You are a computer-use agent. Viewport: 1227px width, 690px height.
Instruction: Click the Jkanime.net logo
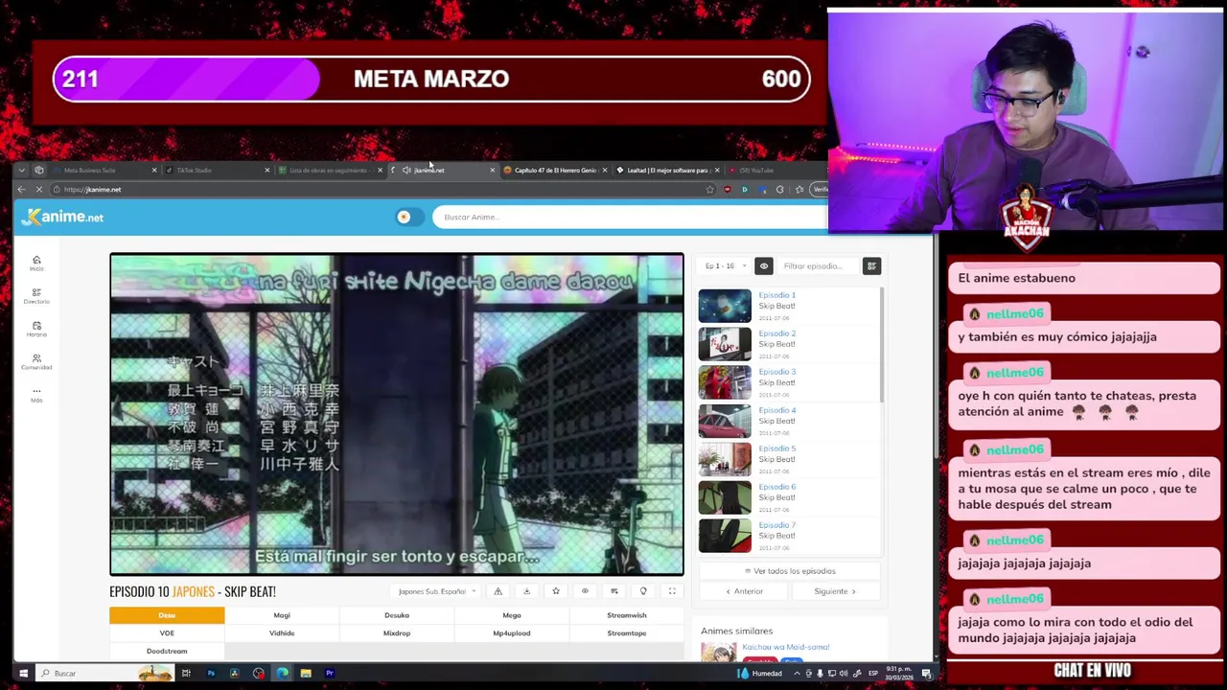[63, 217]
